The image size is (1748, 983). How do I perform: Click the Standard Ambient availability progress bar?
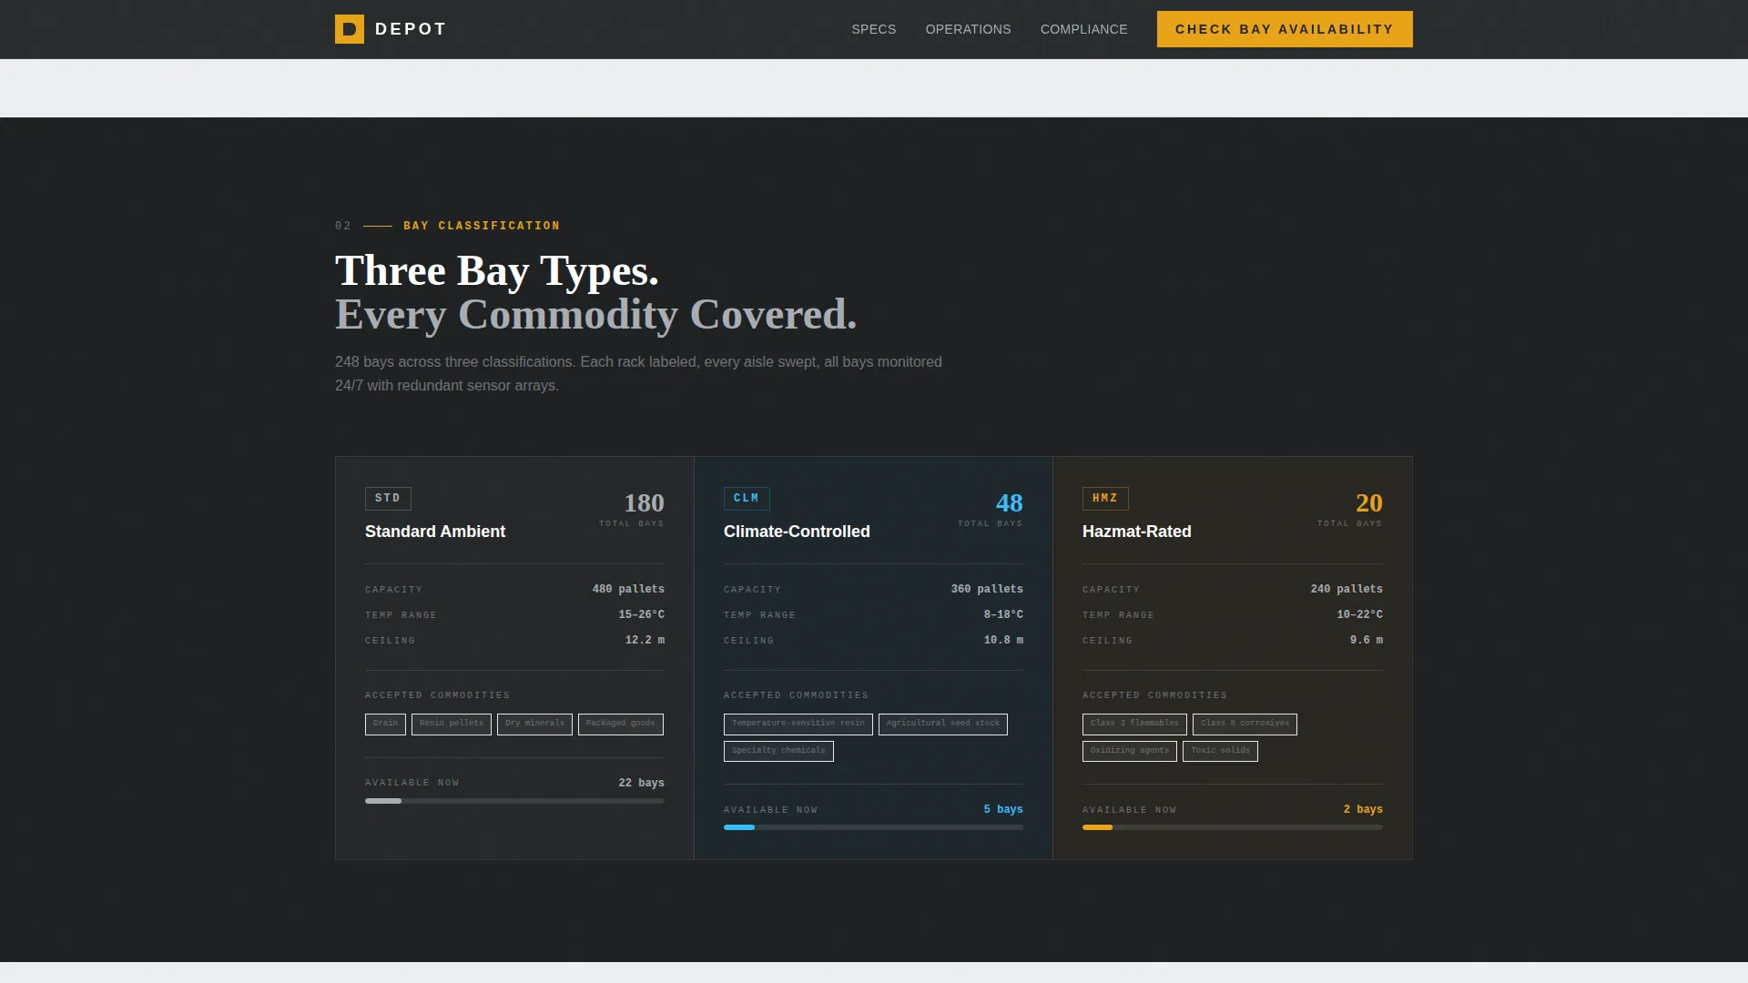[x=514, y=801]
